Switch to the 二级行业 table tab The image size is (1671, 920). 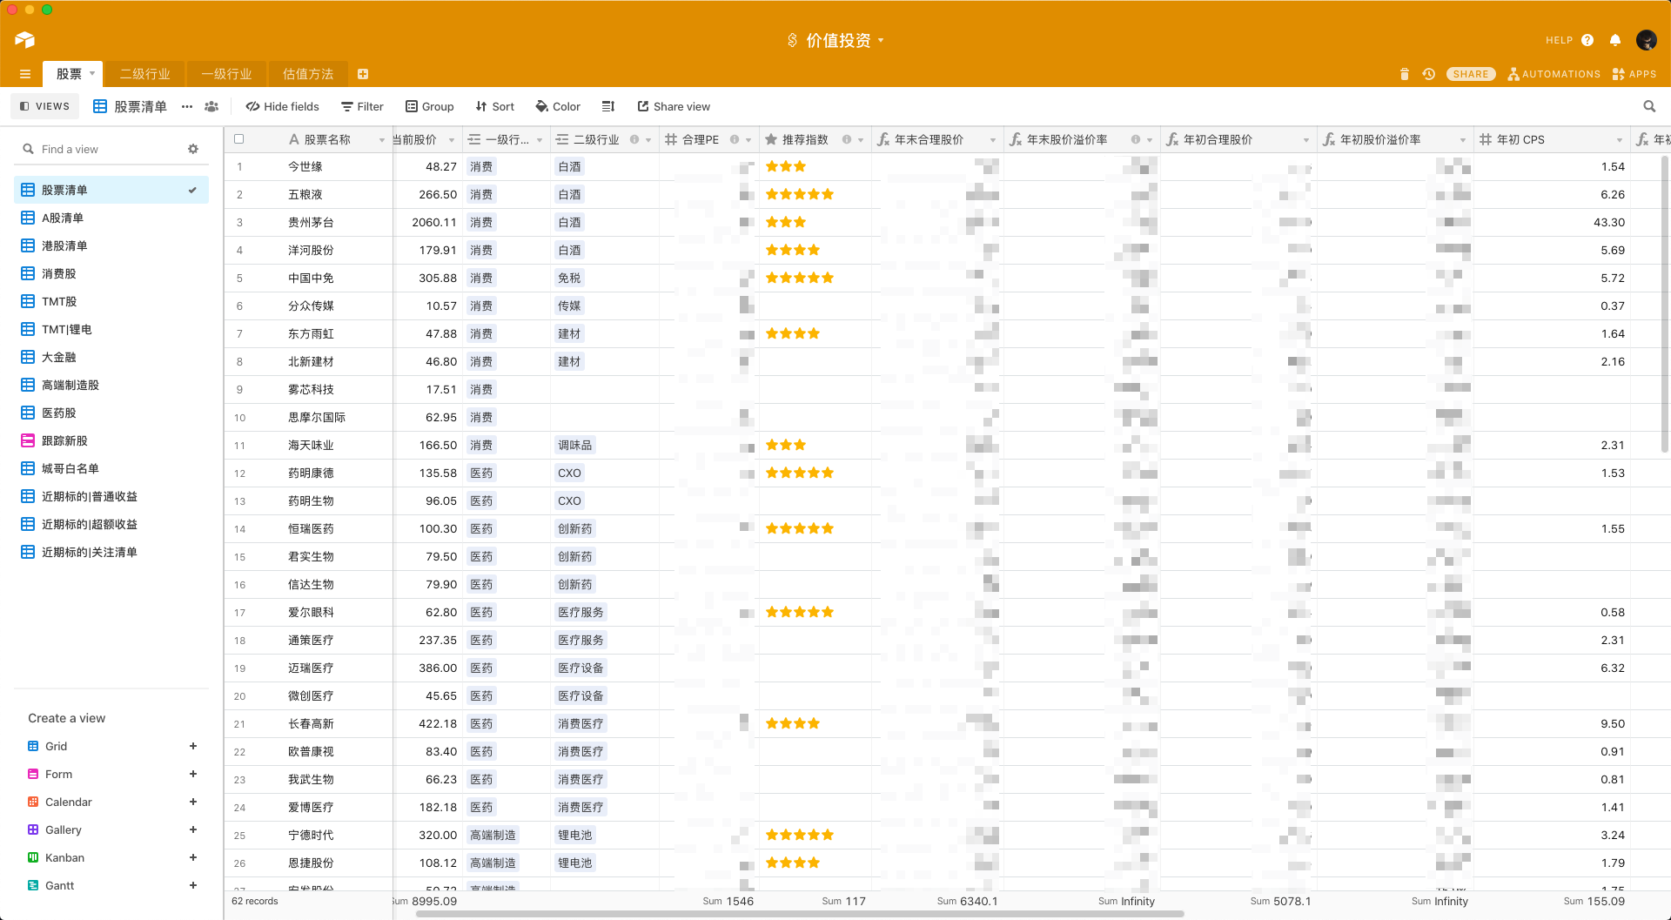[144, 75]
